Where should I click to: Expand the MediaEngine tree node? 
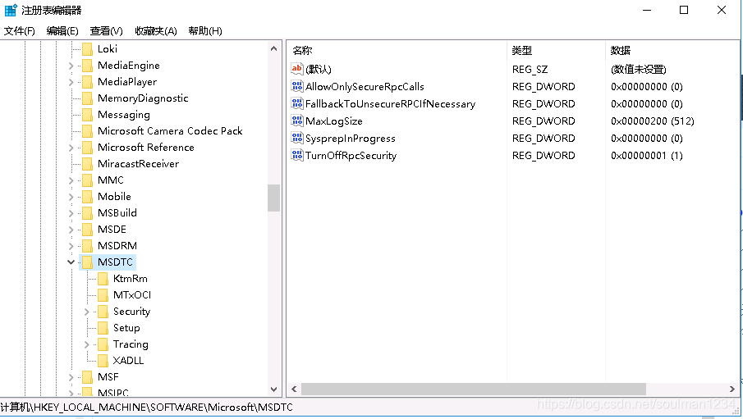[71, 66]
